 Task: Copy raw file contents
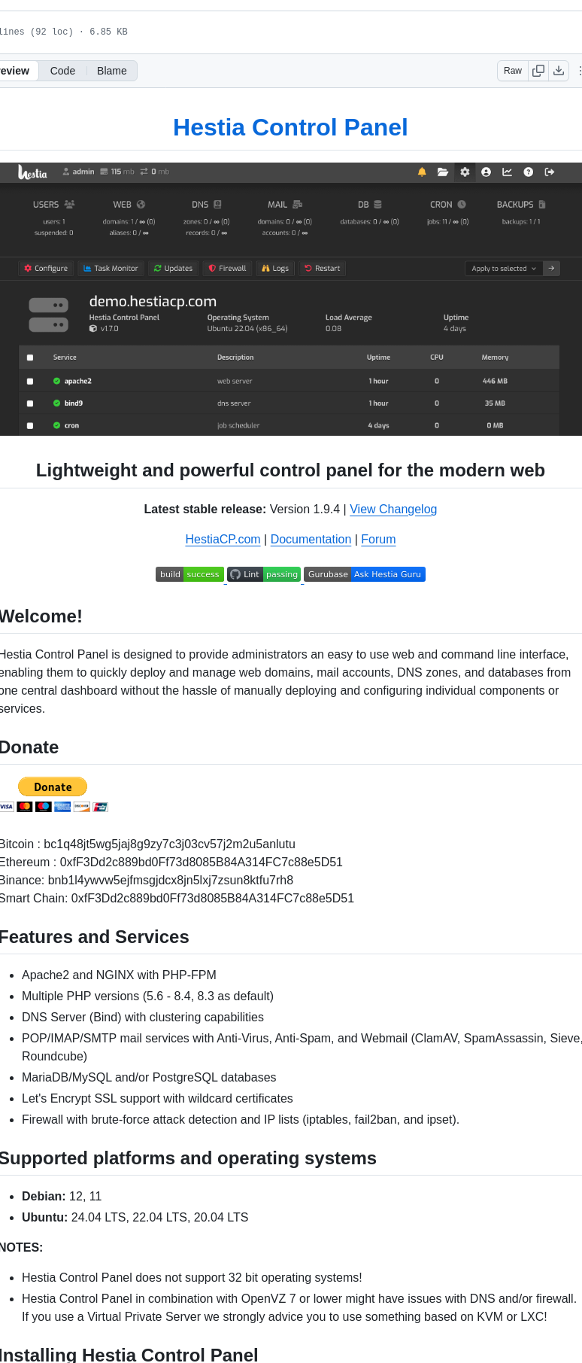click(538, 71)
